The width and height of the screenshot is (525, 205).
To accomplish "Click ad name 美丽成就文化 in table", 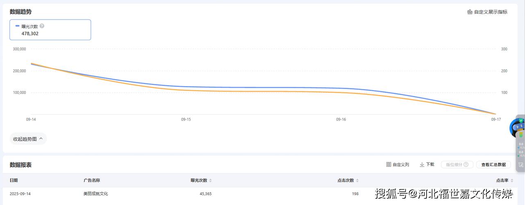I will [x=96, y=194].
